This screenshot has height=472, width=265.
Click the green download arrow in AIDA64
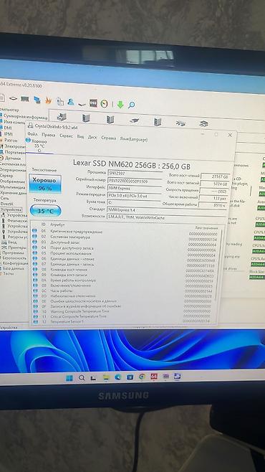(120, 105)
